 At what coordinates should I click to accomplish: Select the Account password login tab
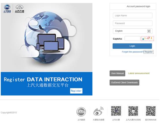pos(138,6)
